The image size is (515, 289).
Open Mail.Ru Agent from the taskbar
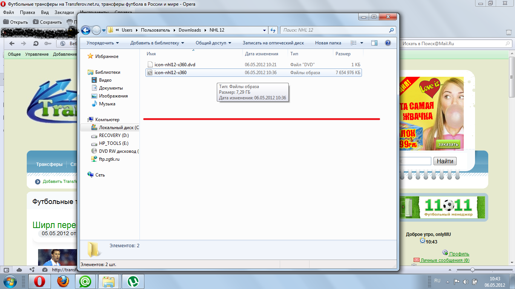pos(86,281)
